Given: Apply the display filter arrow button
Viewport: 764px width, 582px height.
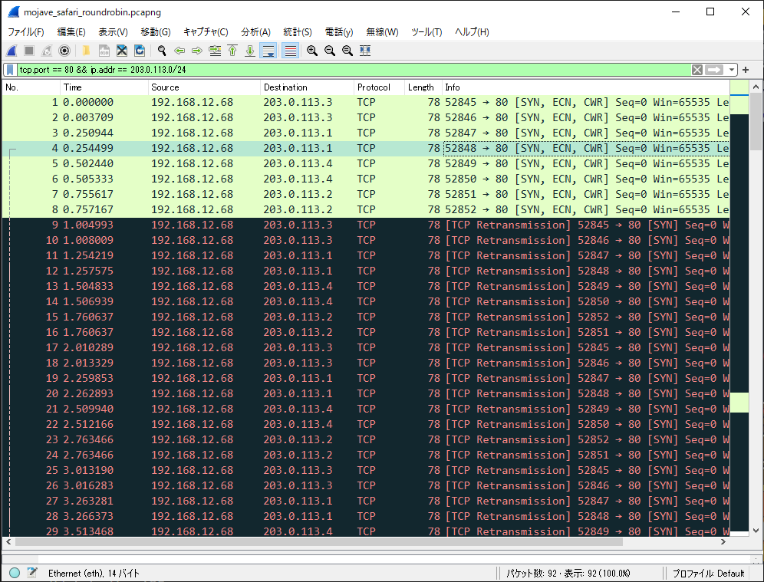Looking at the screenshot, I should [x=714, y=70].
